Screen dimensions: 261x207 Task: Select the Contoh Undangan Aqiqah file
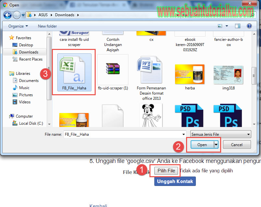[x=113, y=41]
